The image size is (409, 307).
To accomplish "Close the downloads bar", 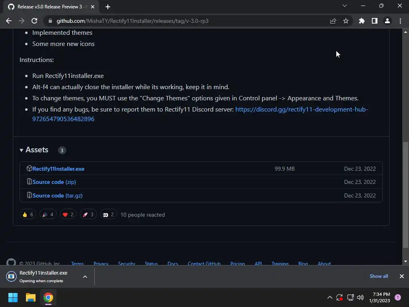I will click(x=402, y=276).
